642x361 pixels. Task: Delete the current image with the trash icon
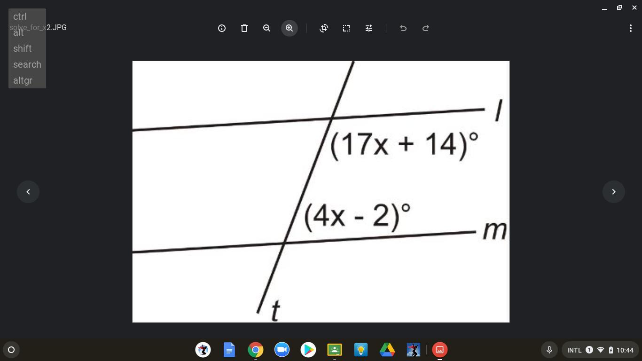(x=244, y=28)
